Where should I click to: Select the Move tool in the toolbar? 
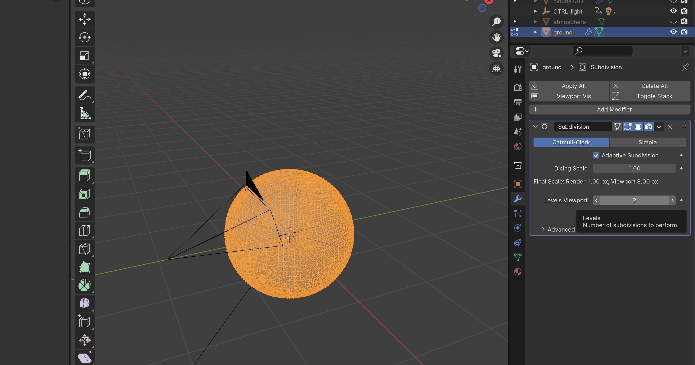[x=84, y=19]
